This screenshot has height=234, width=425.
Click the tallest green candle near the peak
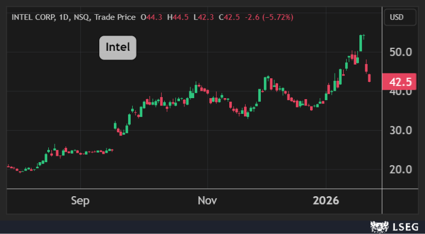point(361,43)
